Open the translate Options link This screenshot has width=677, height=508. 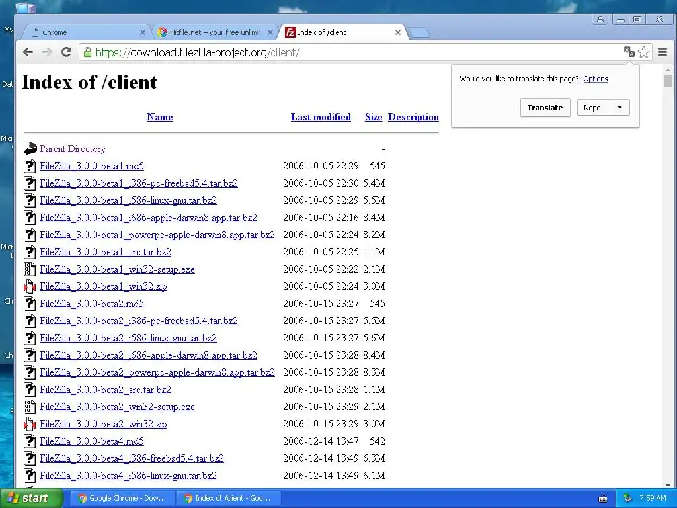coord(596,79)
